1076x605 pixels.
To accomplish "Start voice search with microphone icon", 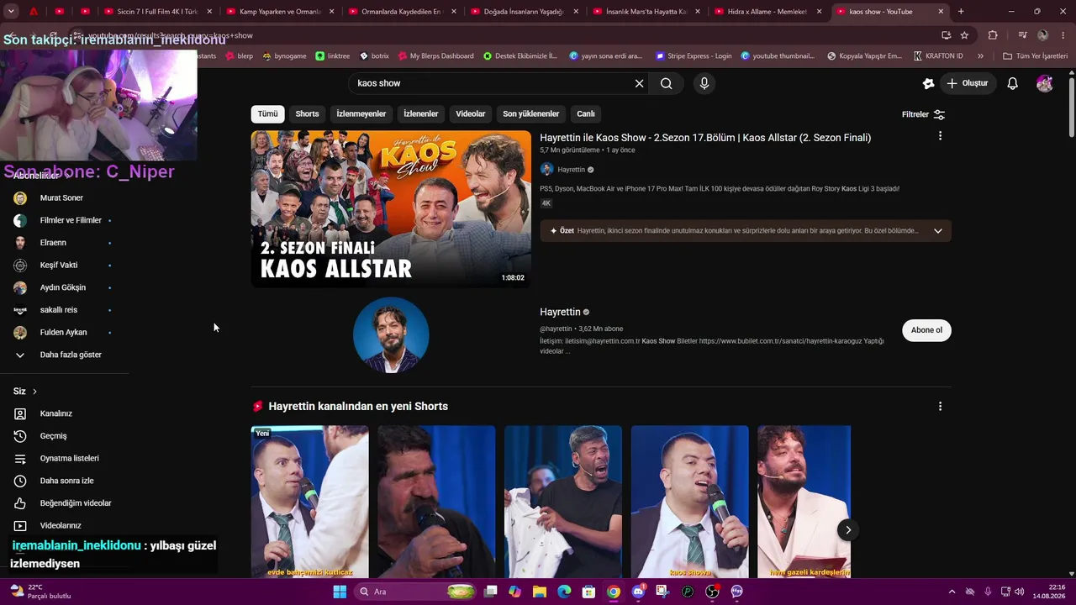I will tap(704, 83).
